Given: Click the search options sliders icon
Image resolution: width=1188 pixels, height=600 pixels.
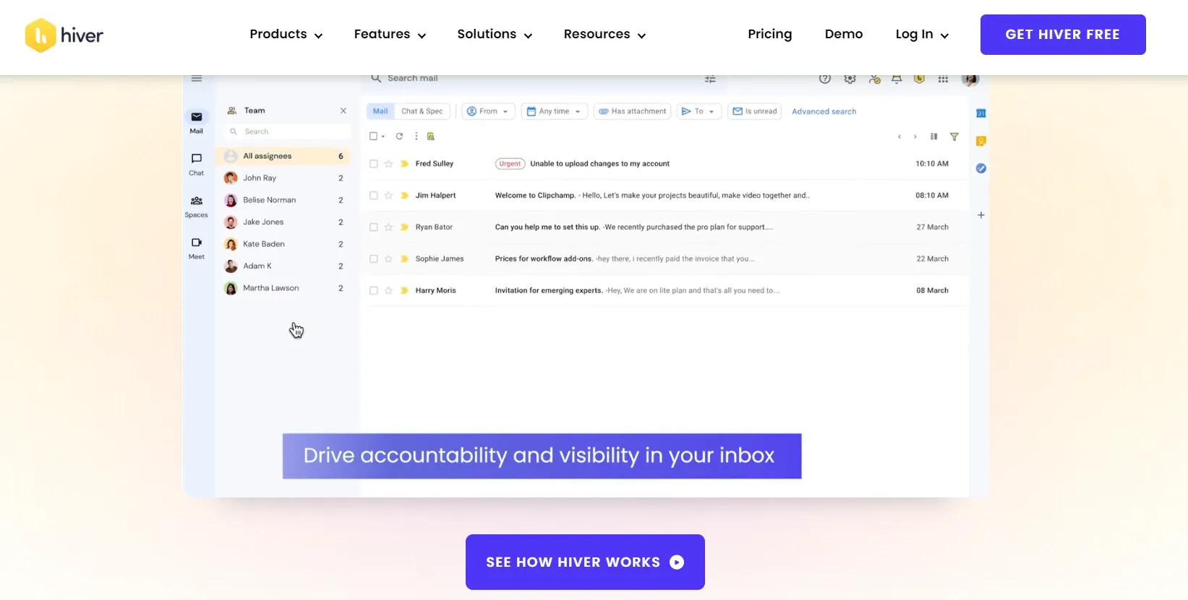Looking at the screenshot, I should [710, 79].
